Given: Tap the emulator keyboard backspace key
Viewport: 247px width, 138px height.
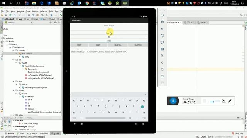Looking at the screenshot, I should (x=144, y=100).
